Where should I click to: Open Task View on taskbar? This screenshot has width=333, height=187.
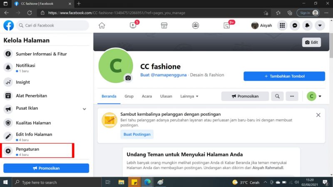(x=108, y=182)
